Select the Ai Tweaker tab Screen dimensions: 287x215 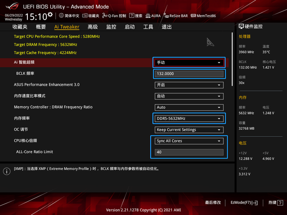67,27
